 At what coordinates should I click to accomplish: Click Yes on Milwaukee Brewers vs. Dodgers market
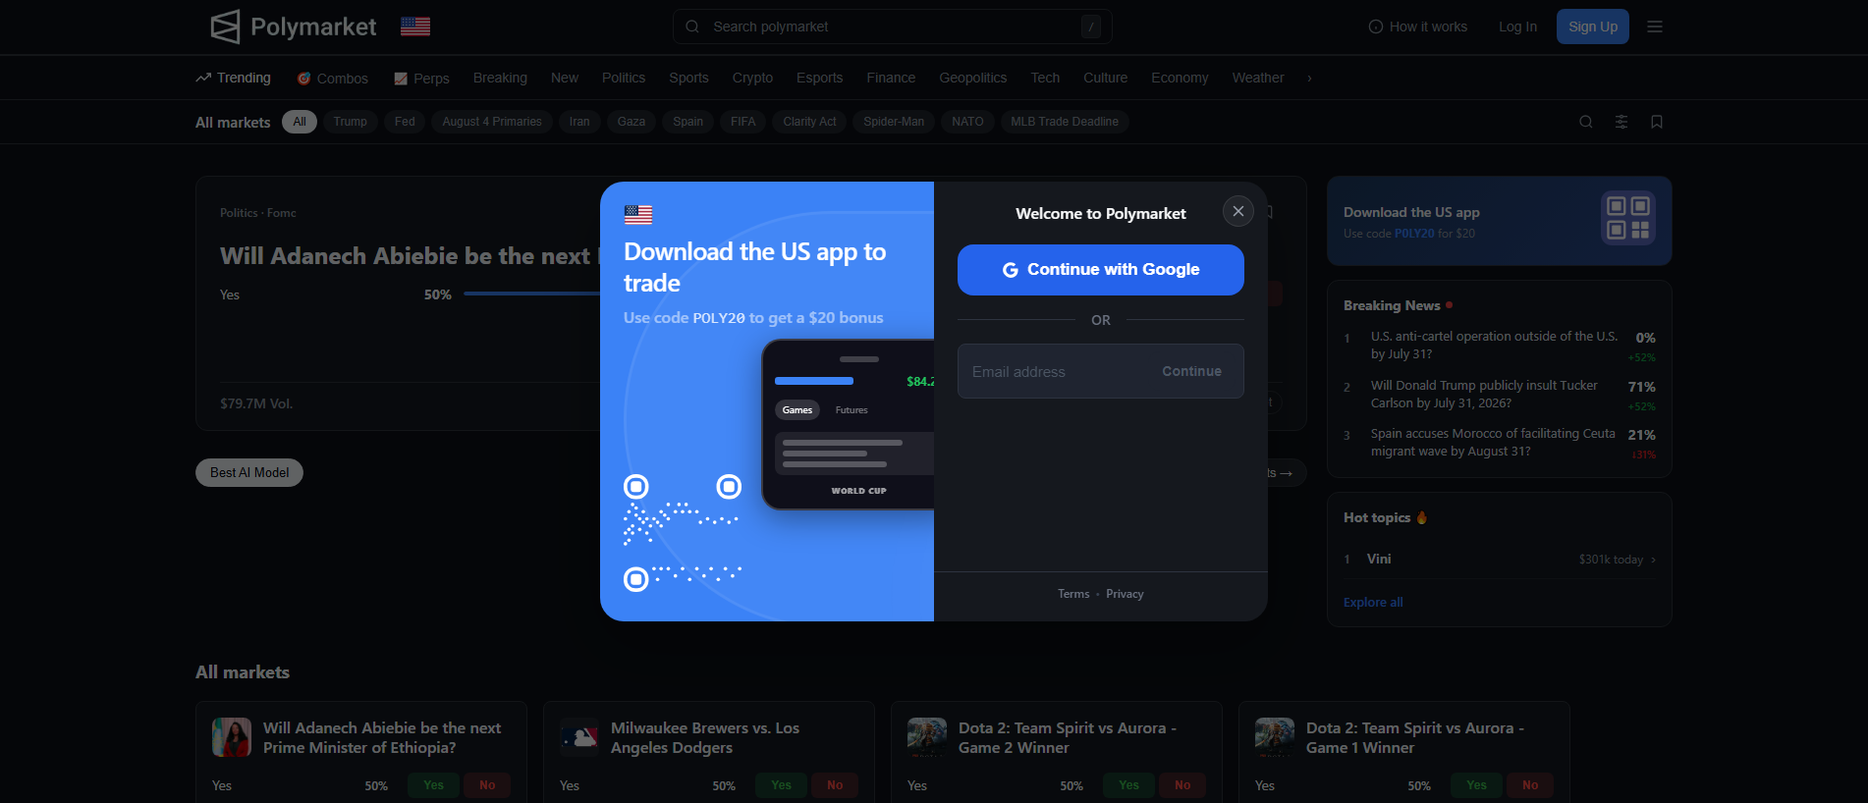pyautogui.click(x=781, y=785)
